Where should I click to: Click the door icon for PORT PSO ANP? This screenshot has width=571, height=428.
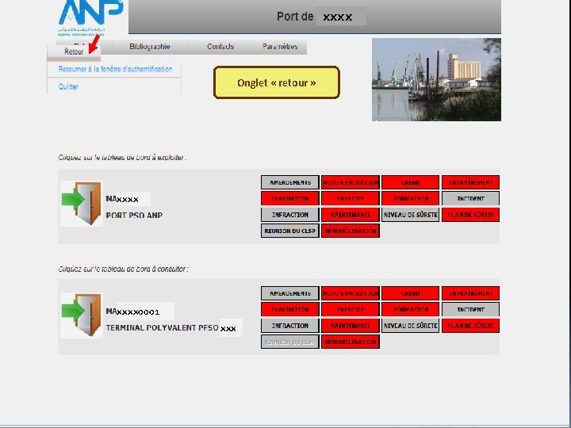tap(81, 204)
